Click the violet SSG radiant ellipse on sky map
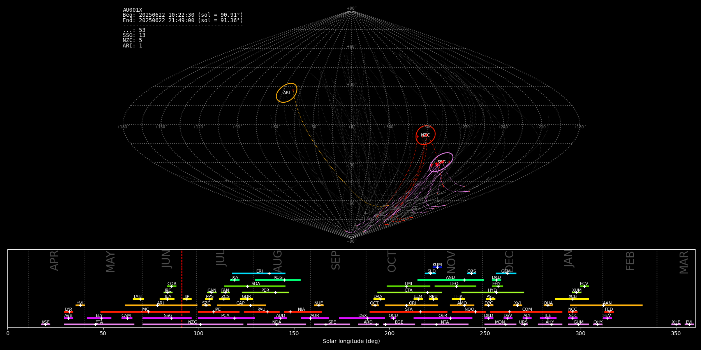This screenshot has height=350, width=701. coord(441,162)
